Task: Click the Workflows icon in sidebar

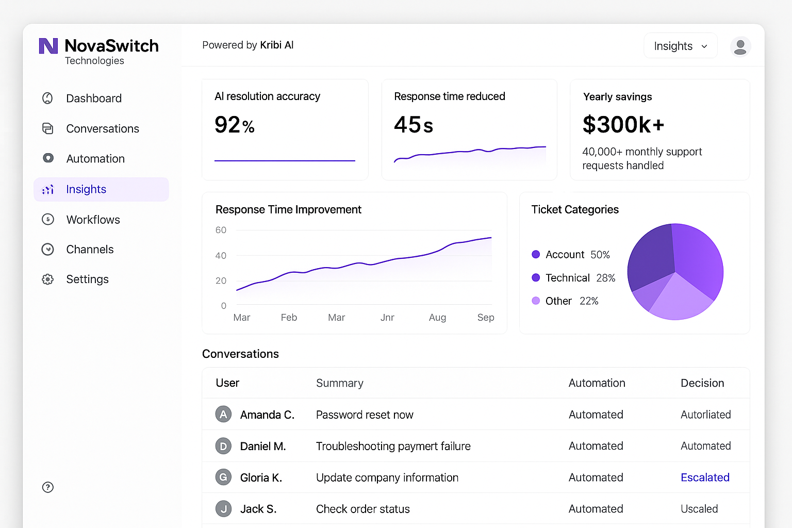Action: coord(48,220)
